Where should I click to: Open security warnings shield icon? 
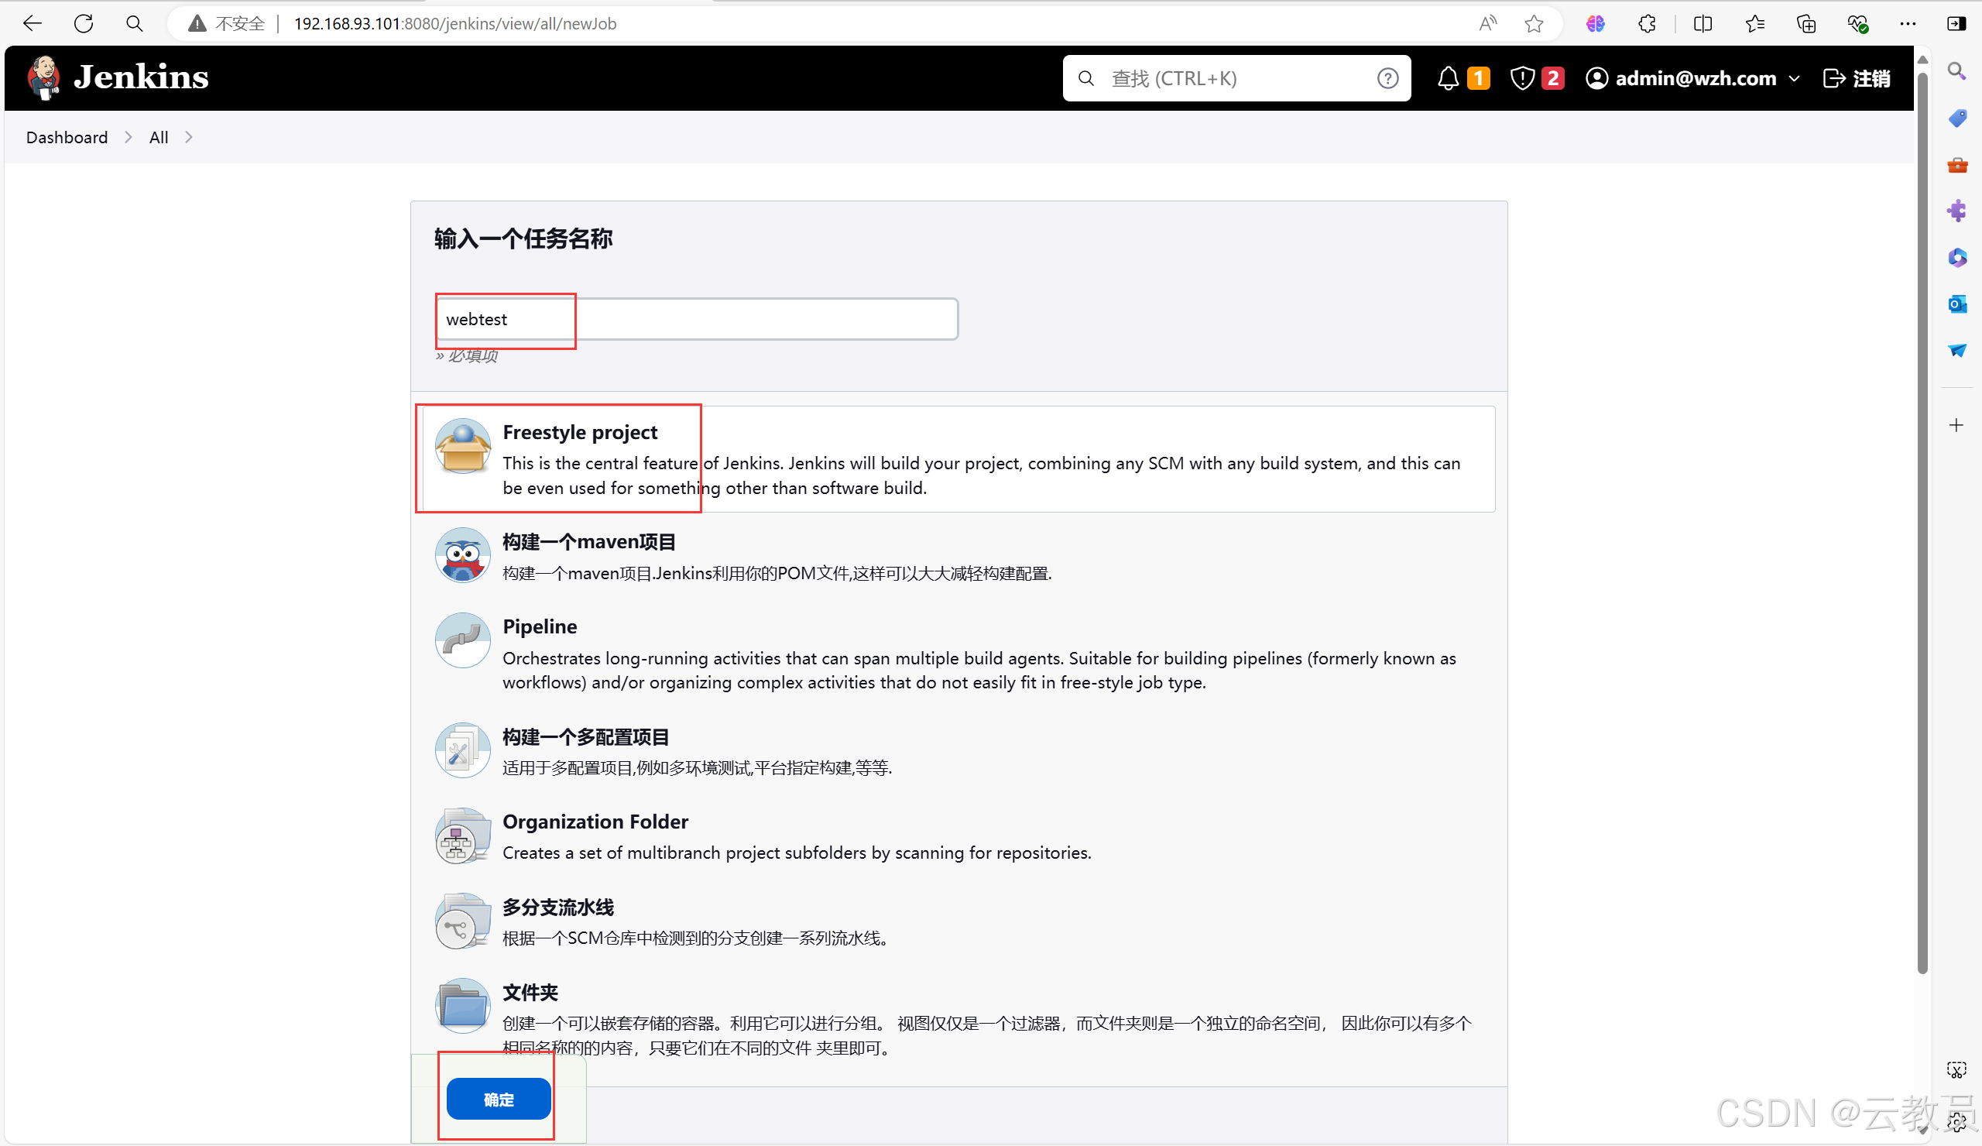click(x=1523, y=78)
